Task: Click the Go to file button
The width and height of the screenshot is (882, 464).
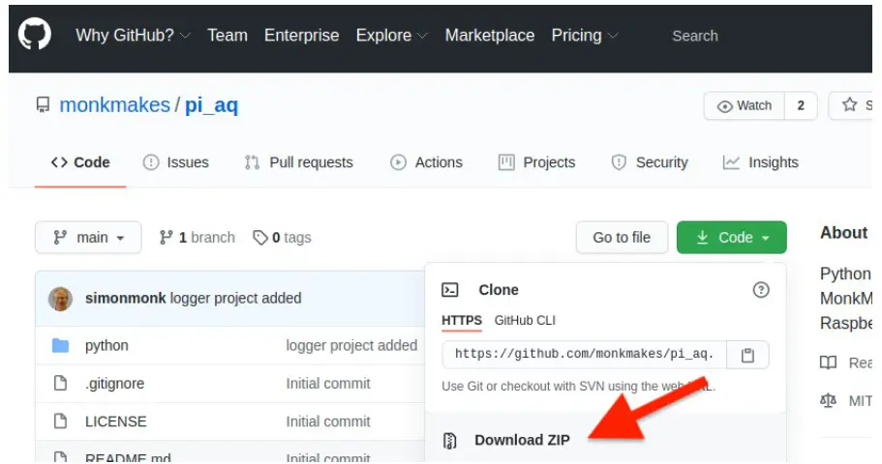Action: pos(622,238)
